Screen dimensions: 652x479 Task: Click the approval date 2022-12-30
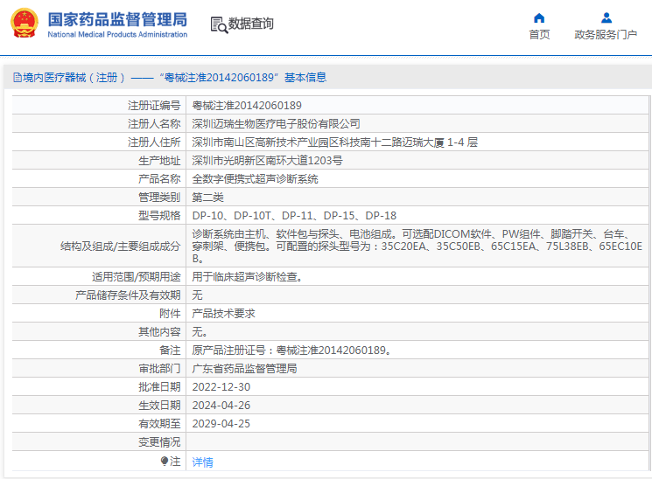[x=221, y=387]
